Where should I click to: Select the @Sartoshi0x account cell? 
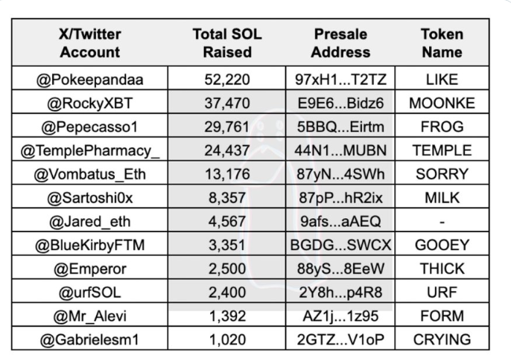pos(90,198)
